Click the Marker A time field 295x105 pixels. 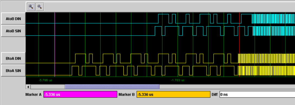(x=80, y=94)
